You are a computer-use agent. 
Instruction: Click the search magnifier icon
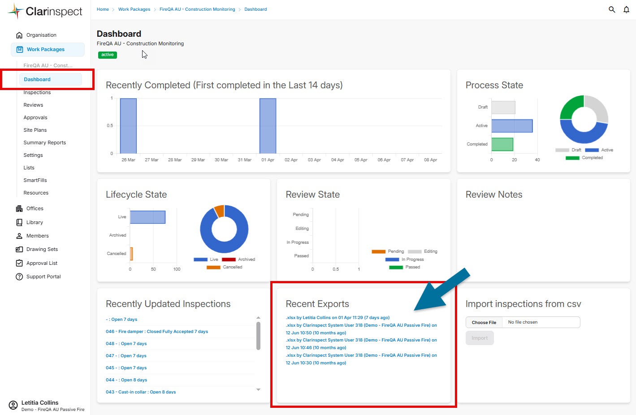point(611,9)
